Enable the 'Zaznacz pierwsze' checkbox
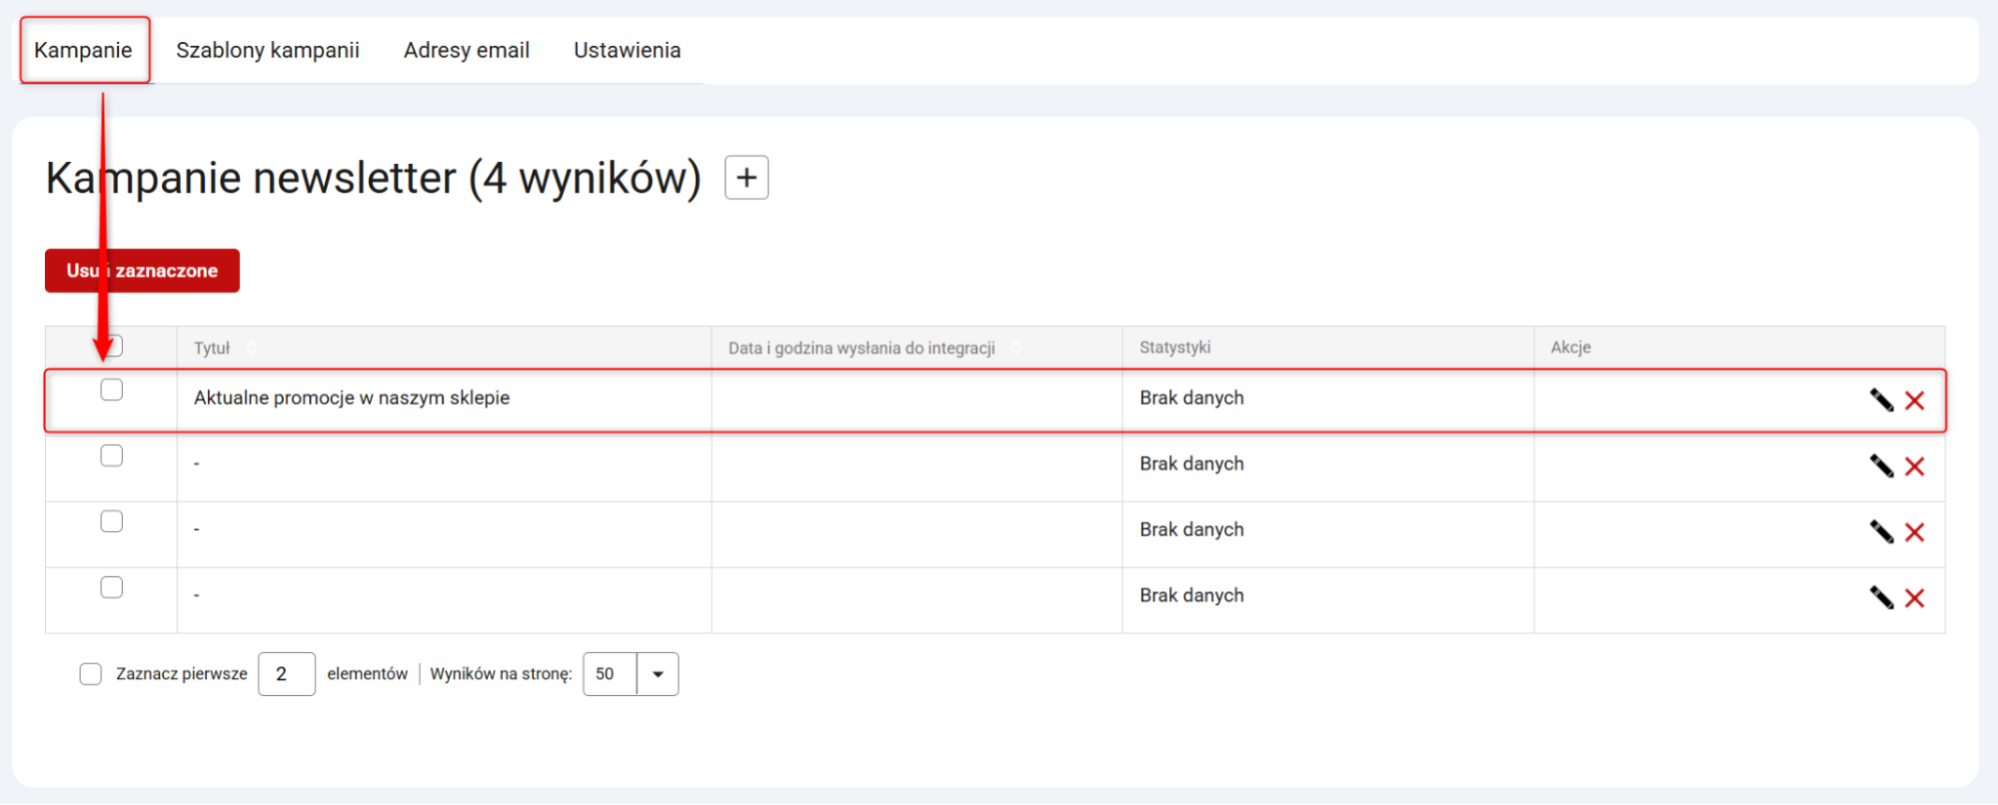1998x805 pixels. coord(91,674)
